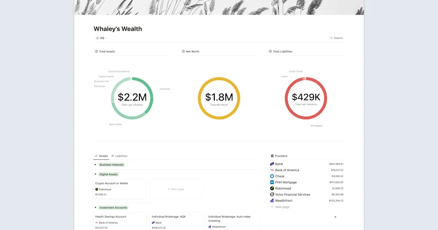Click the New page card in Digital Assets
Screen dimensions: 438x230
tap(176, 189)
